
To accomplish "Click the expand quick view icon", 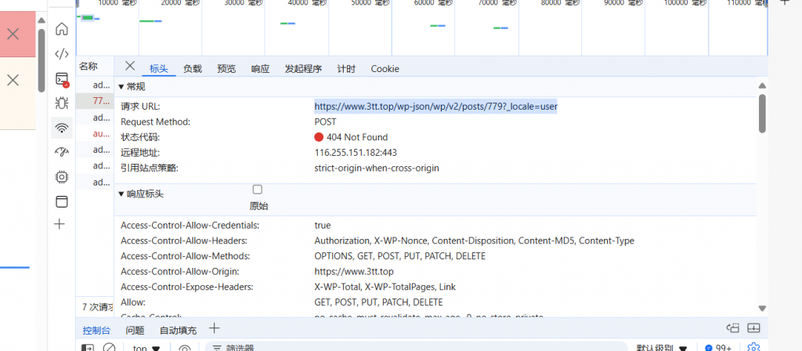I will [x=733, y=328].
